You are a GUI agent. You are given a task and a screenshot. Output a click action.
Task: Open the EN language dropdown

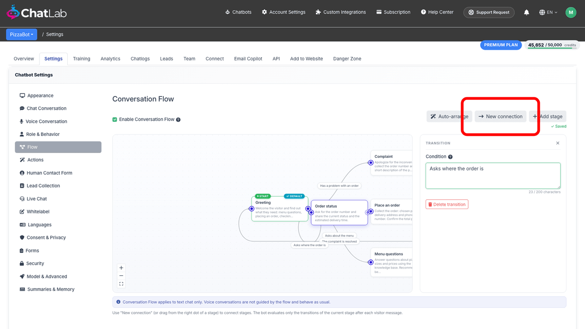tap(548, 12)
